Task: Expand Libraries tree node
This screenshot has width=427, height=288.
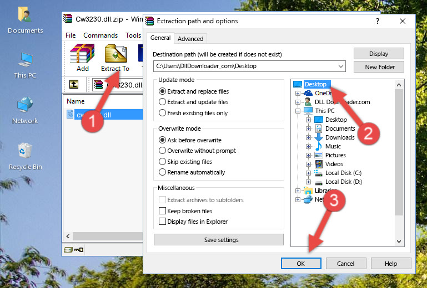Action: pyautogui.click(x=298, y=191)
